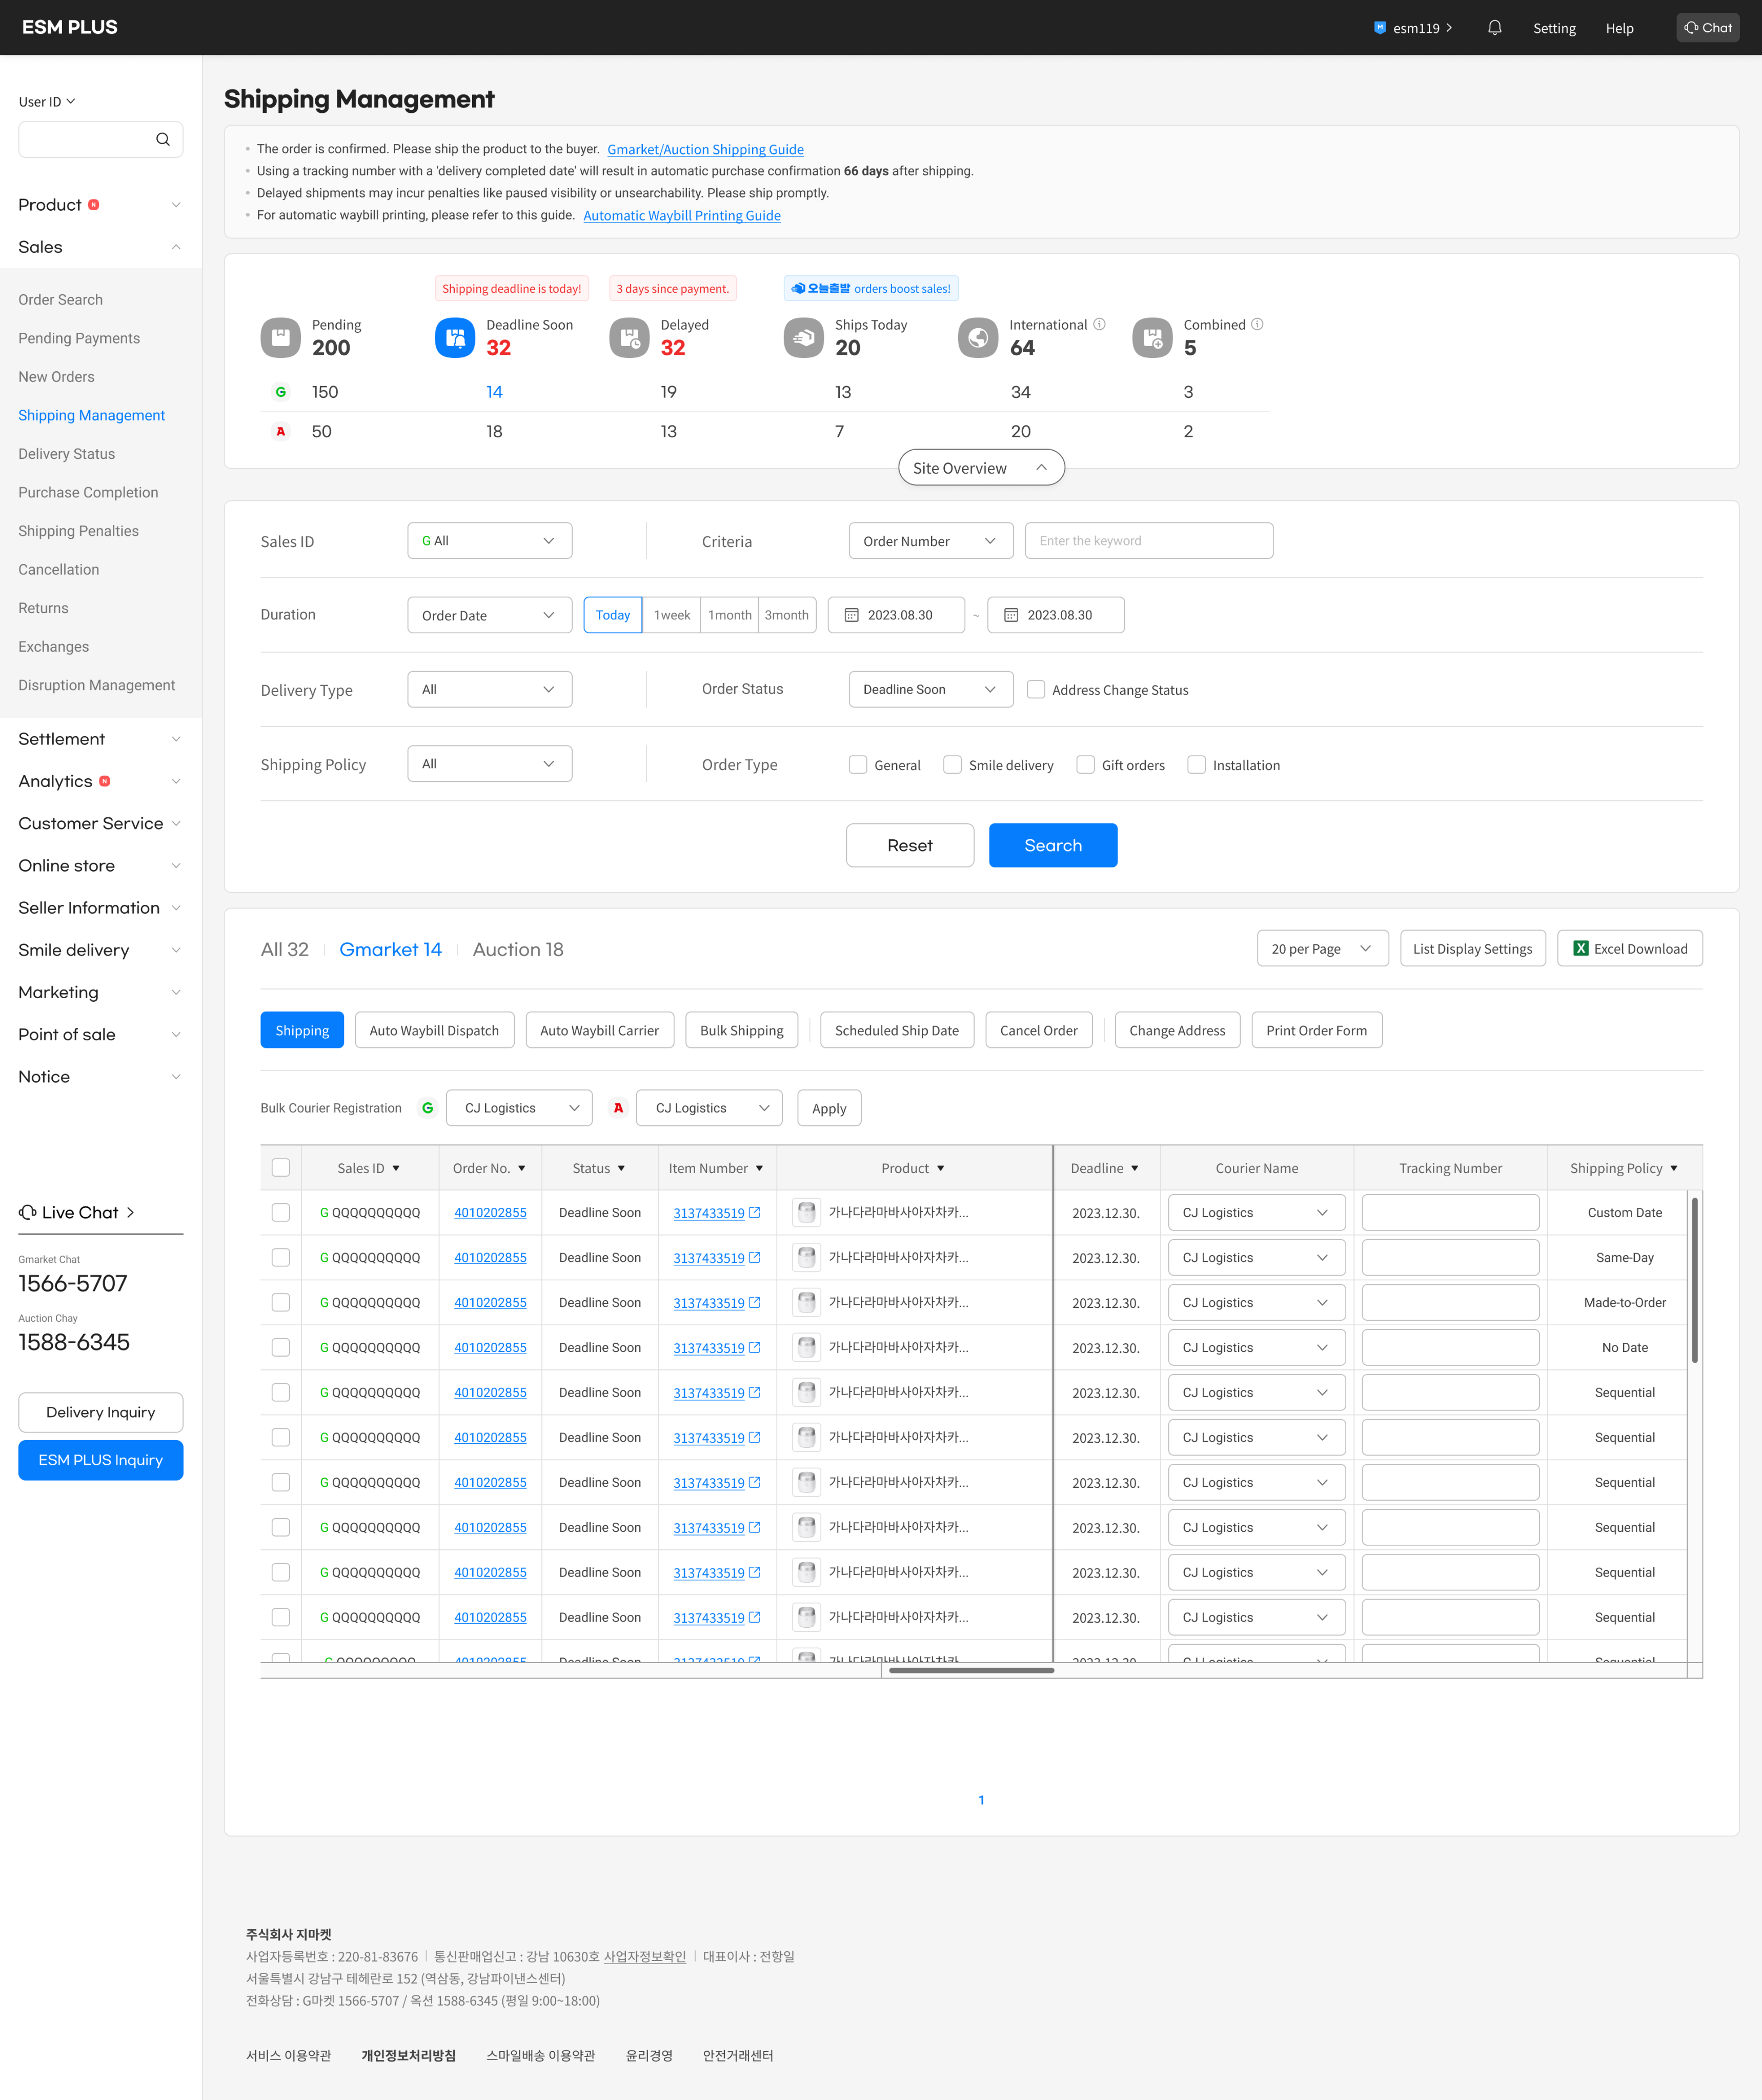Open Delivery Status in Sales menu
Viewport: 1762px width, 2100px height.
point(67,454)
